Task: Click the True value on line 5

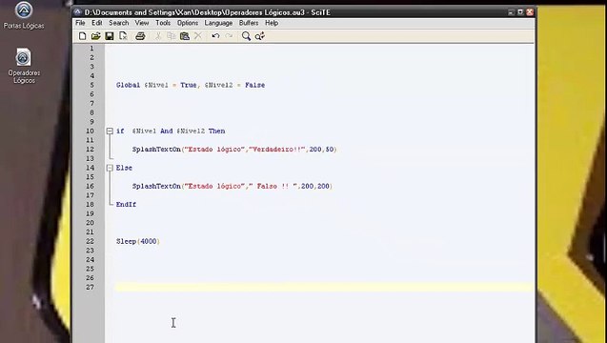Action: [x=189, y=85]
